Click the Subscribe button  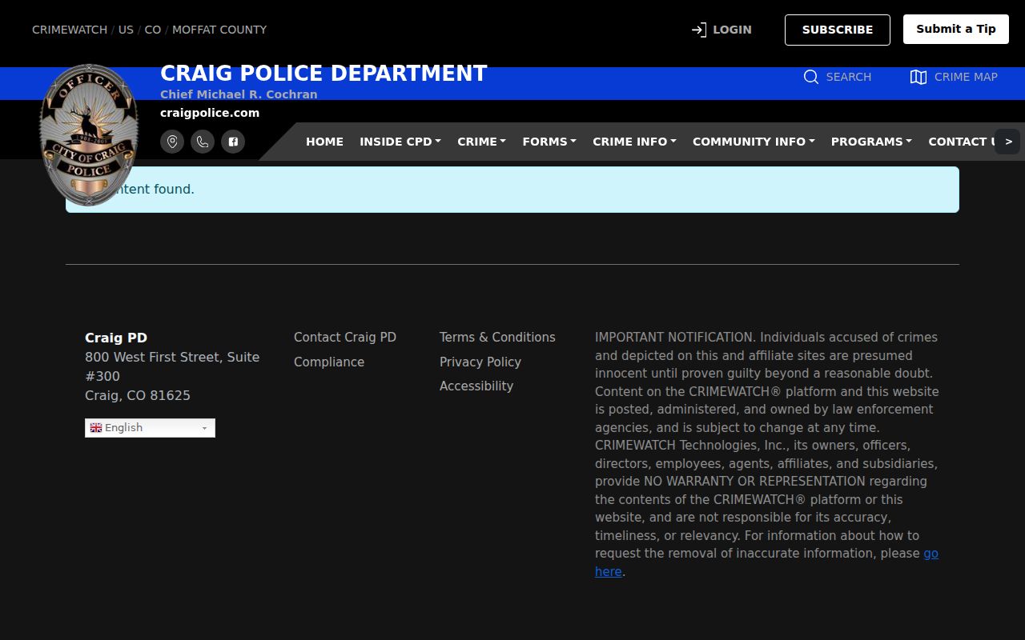tap(838, 30)
